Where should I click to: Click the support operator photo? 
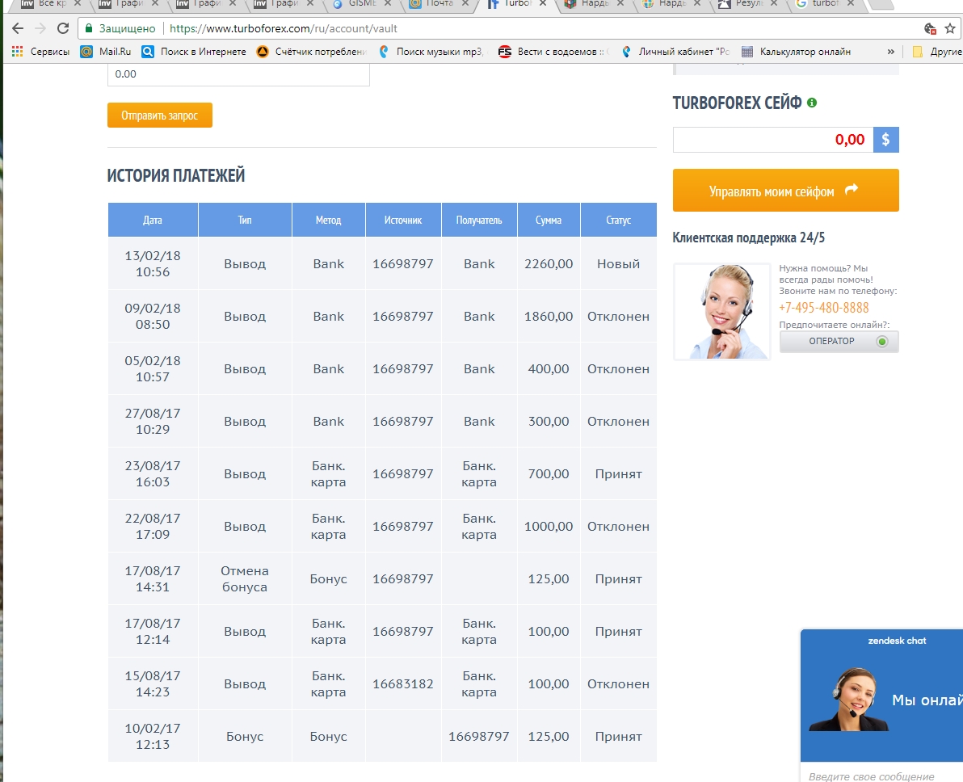721,312
